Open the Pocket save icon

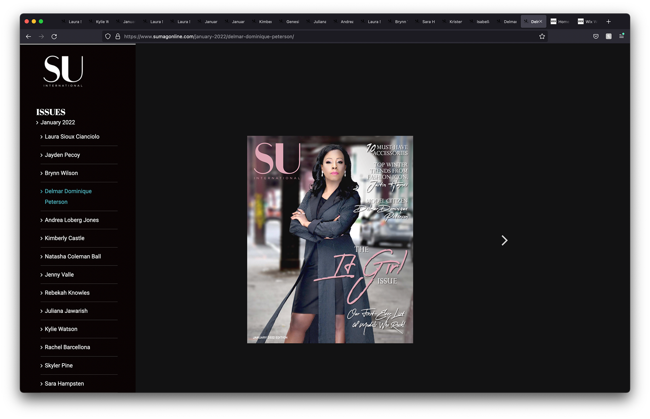(596, 37)
